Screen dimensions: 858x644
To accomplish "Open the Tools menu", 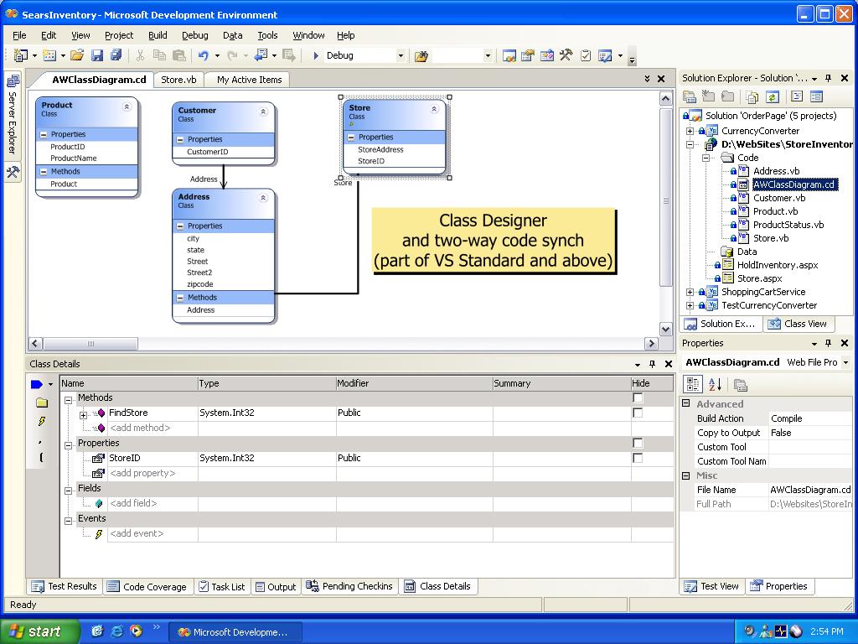I will point(267,35).
